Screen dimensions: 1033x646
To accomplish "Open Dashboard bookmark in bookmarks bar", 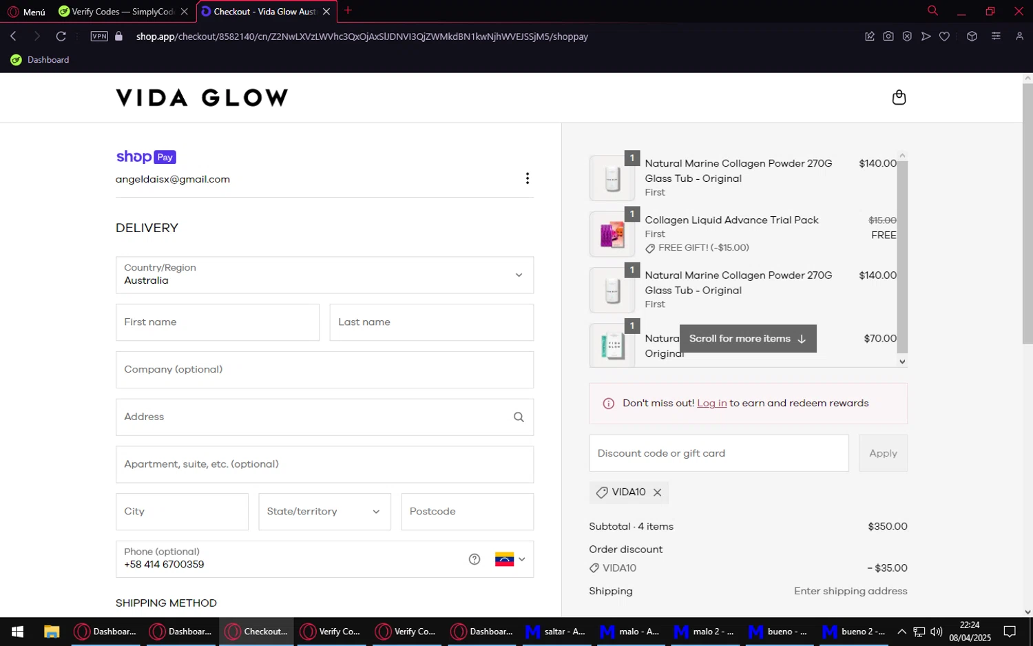I will pyautogui.click(x=40, y=60).
